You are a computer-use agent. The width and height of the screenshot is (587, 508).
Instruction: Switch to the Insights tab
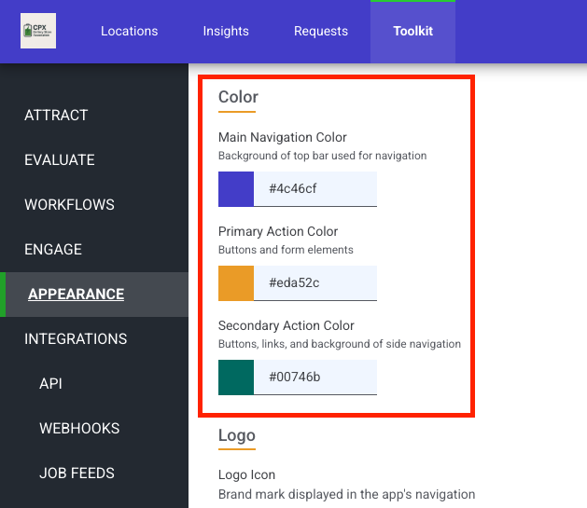(x=226, y=31)
